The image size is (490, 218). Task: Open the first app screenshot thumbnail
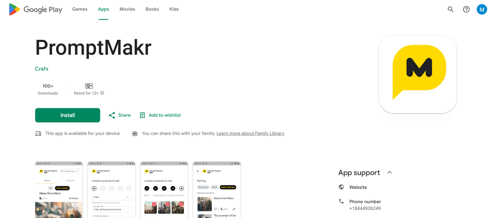coord(59,190)
